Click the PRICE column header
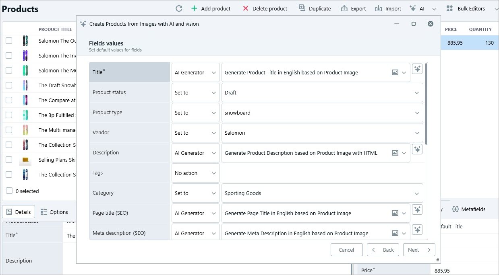 [x=451, y=29]
